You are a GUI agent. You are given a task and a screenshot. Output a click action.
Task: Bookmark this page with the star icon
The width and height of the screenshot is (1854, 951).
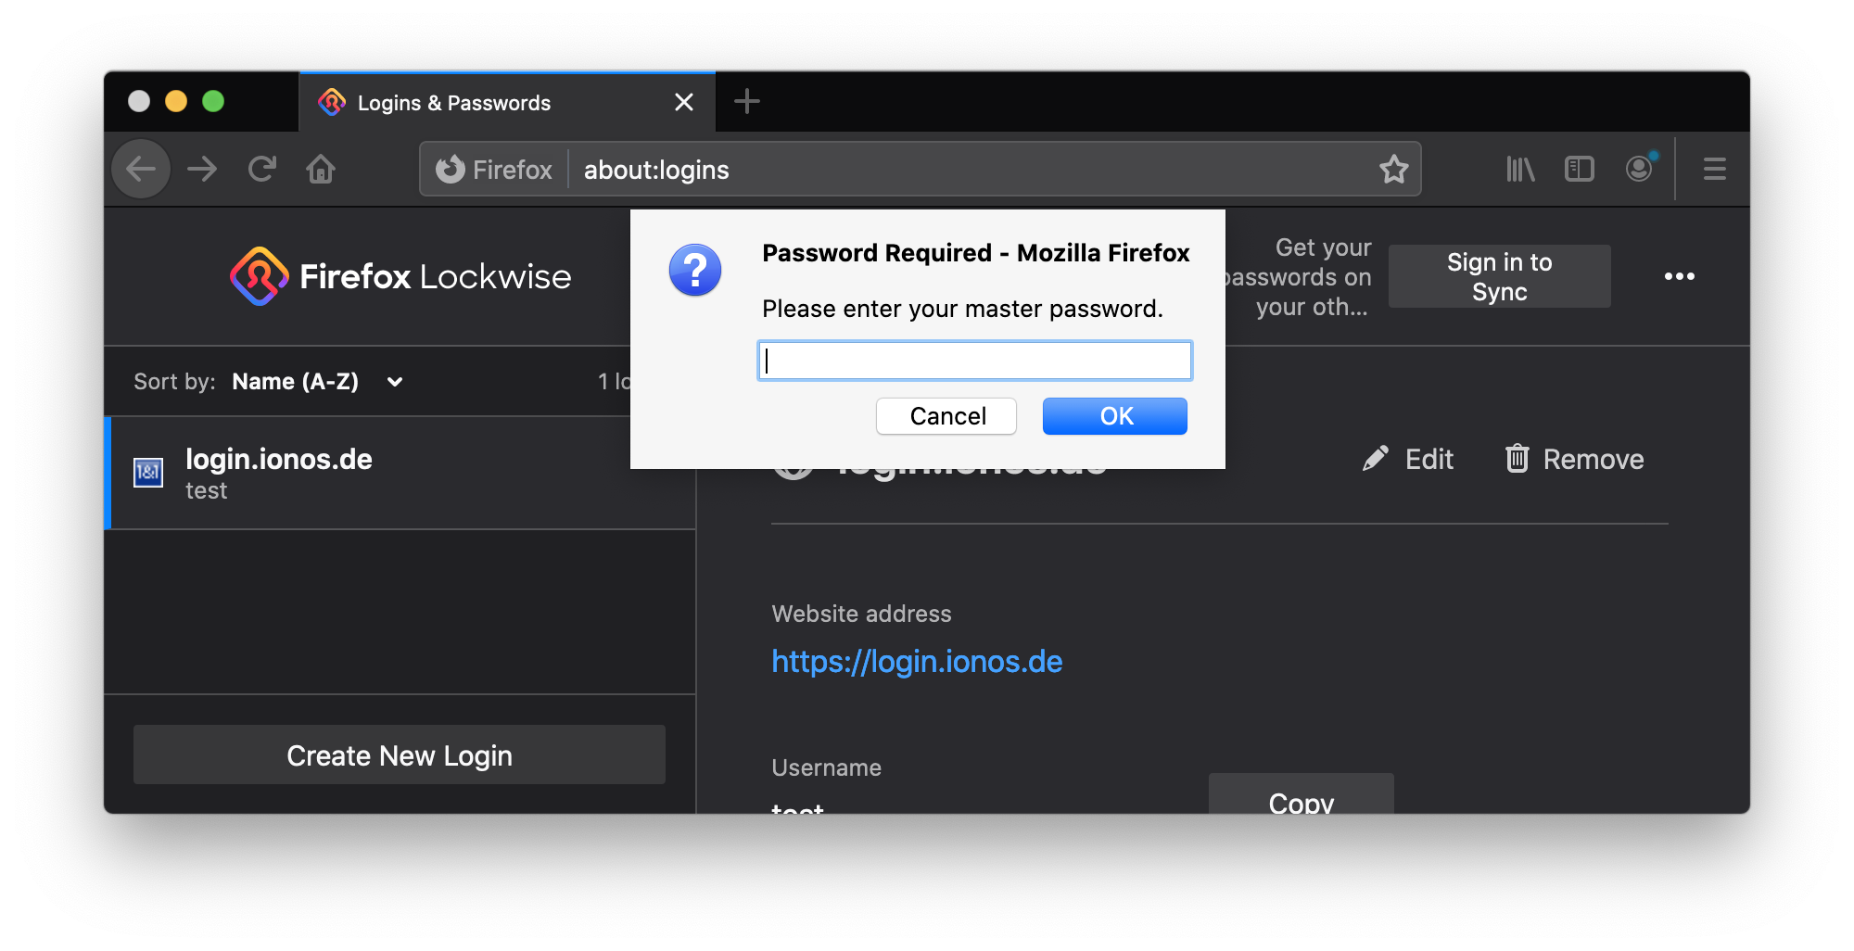pos(1393,170)
